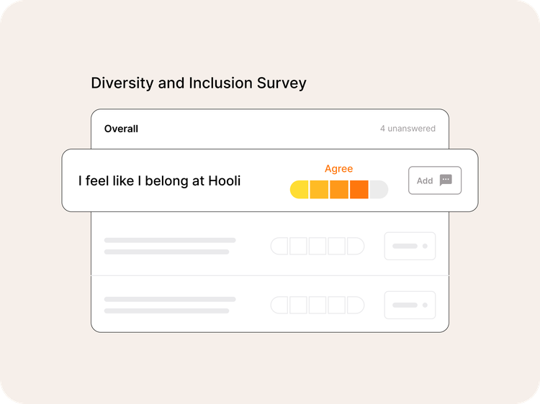Click the comment bubble icon
This screenshot has height=404, width=540.
click(x=446, y=180)
